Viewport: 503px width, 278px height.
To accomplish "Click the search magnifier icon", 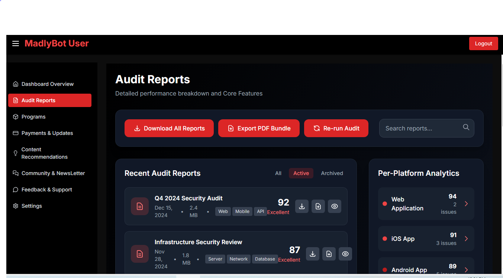I will coord(466,127).
